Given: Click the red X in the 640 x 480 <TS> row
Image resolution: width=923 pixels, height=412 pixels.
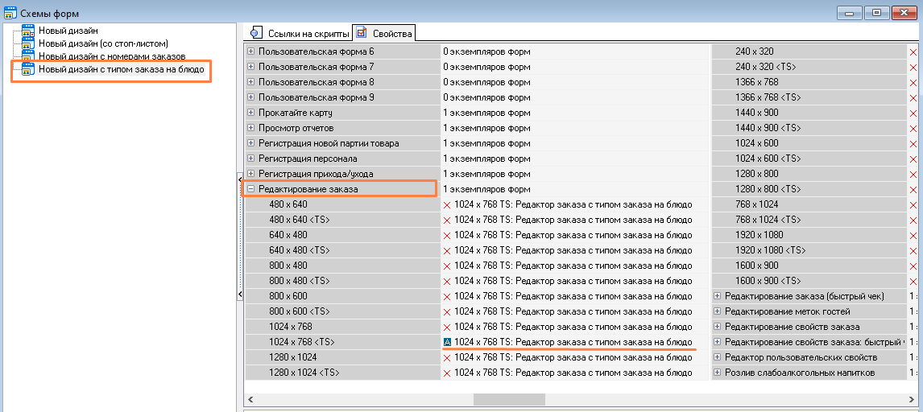Looking at the screenshot, I should [x=448, y=251].
